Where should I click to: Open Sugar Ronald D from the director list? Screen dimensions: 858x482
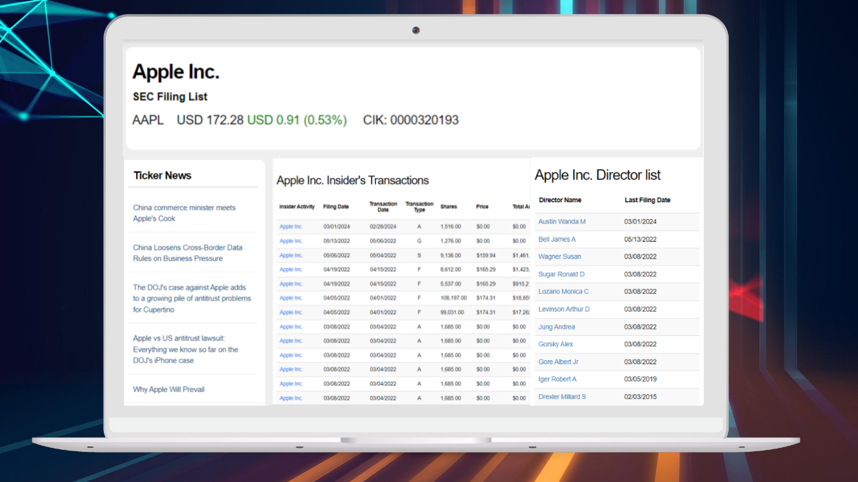tap(561, 274)
